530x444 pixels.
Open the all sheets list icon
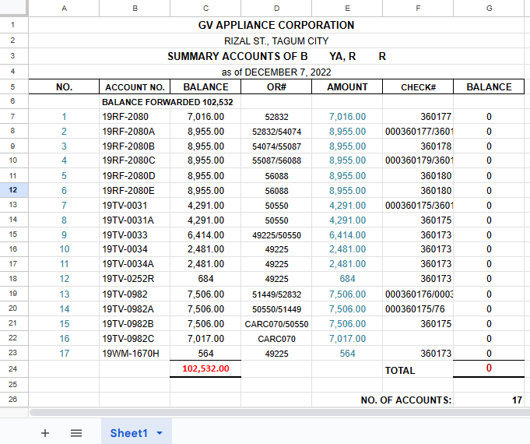click(x=76, y=433)
